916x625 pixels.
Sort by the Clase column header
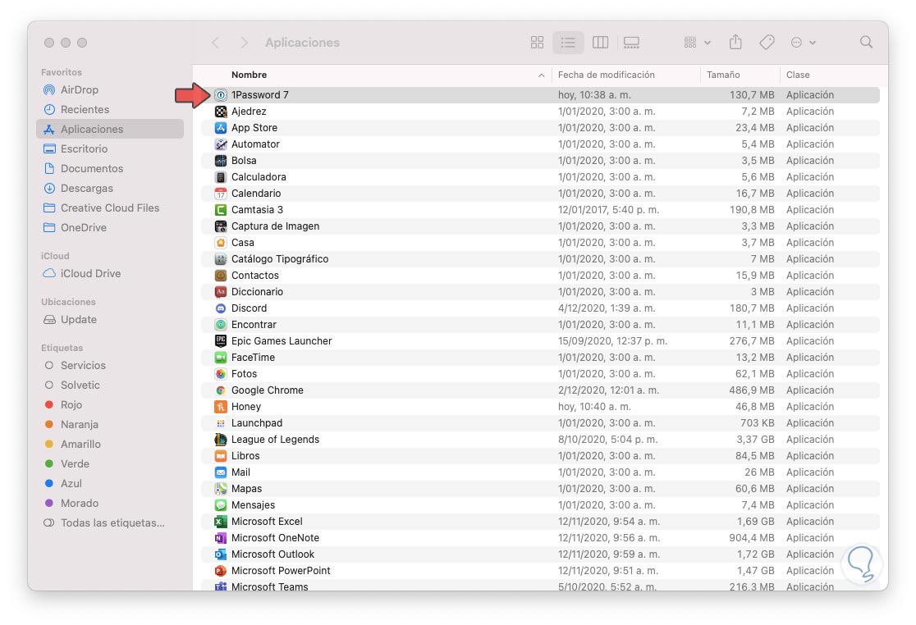point(798,75)
